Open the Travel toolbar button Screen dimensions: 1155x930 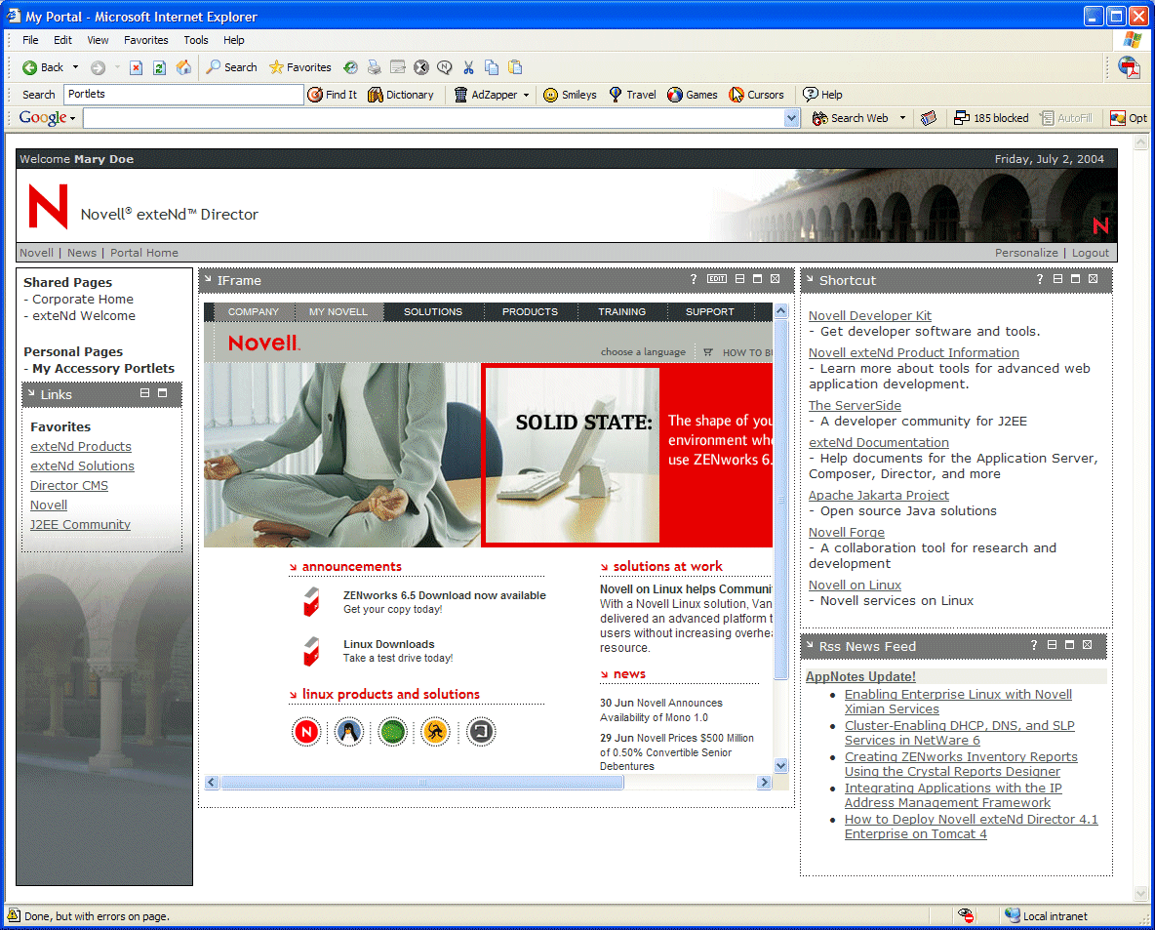point(632,95)
